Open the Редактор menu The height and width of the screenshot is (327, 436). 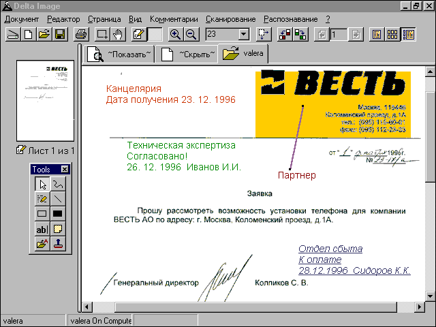[x=63, y=19]
